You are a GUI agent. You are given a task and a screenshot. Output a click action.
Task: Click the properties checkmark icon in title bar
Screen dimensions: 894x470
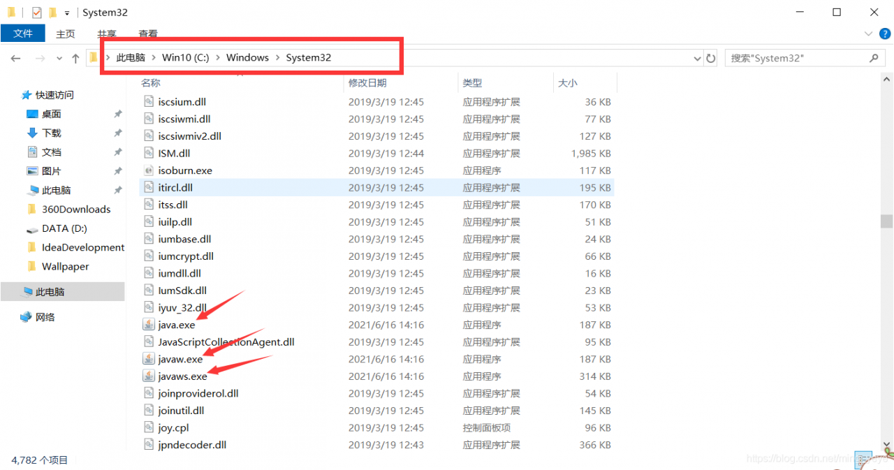pos(37,13)
